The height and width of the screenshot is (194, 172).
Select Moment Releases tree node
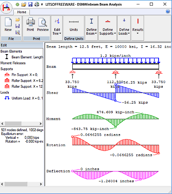(x=13, y=63)
